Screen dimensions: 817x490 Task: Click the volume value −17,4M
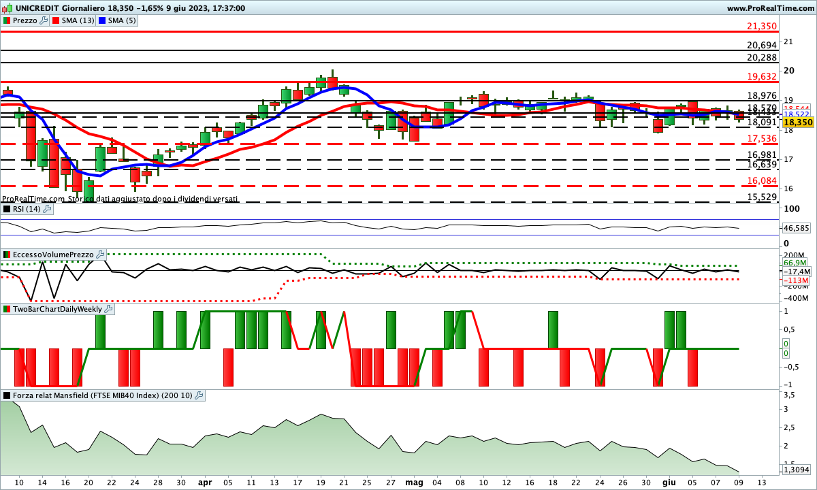(x=797, y=271)
